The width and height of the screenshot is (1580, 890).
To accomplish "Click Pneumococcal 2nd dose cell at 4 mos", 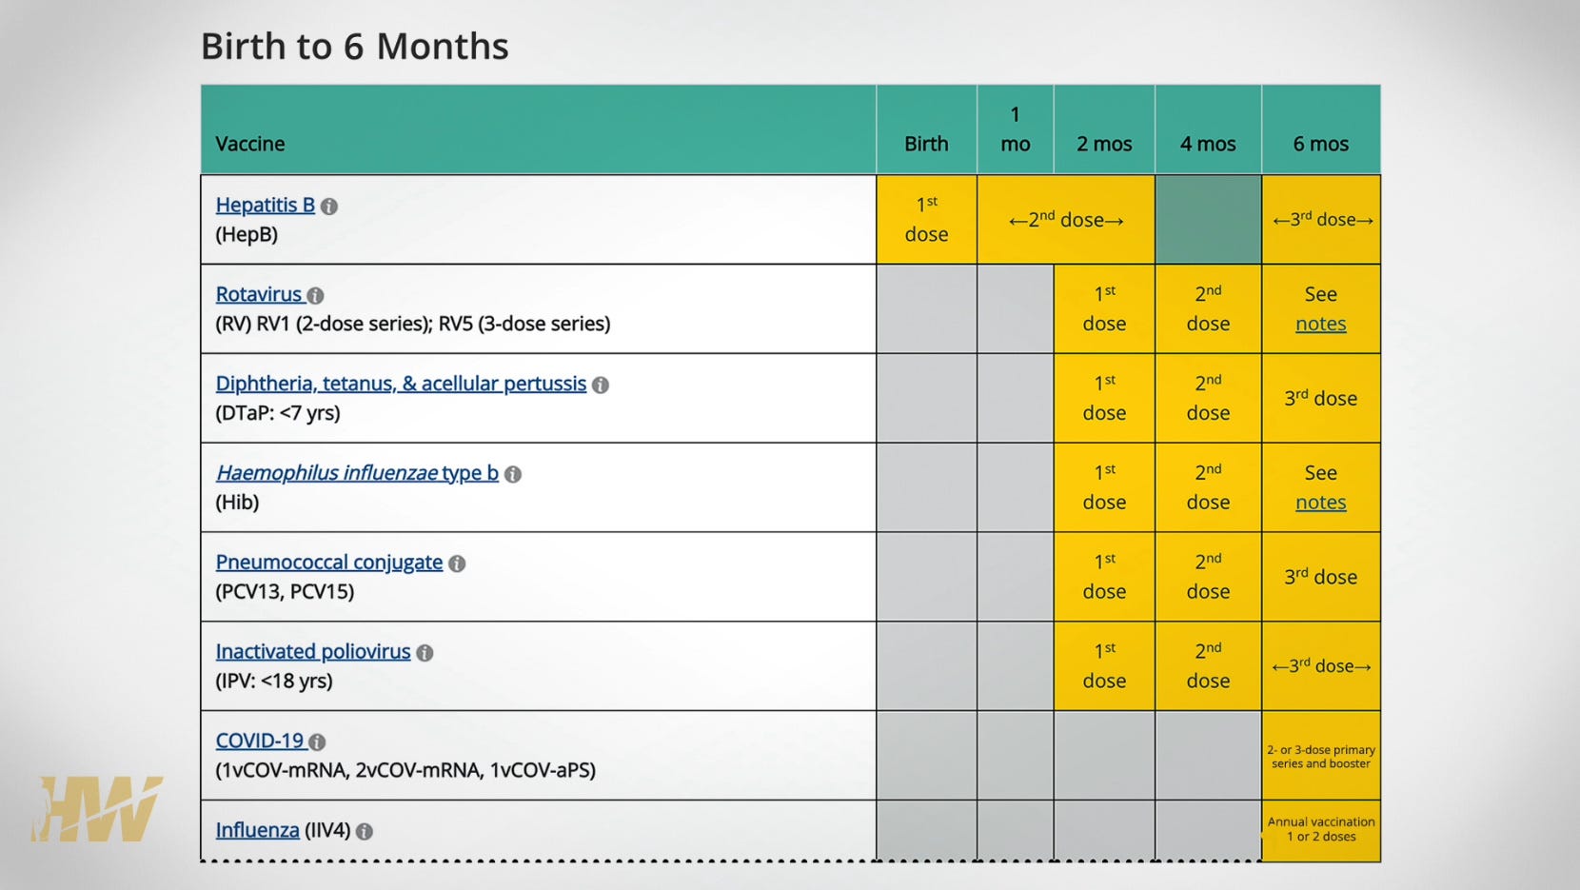I will coord(1208,577).
